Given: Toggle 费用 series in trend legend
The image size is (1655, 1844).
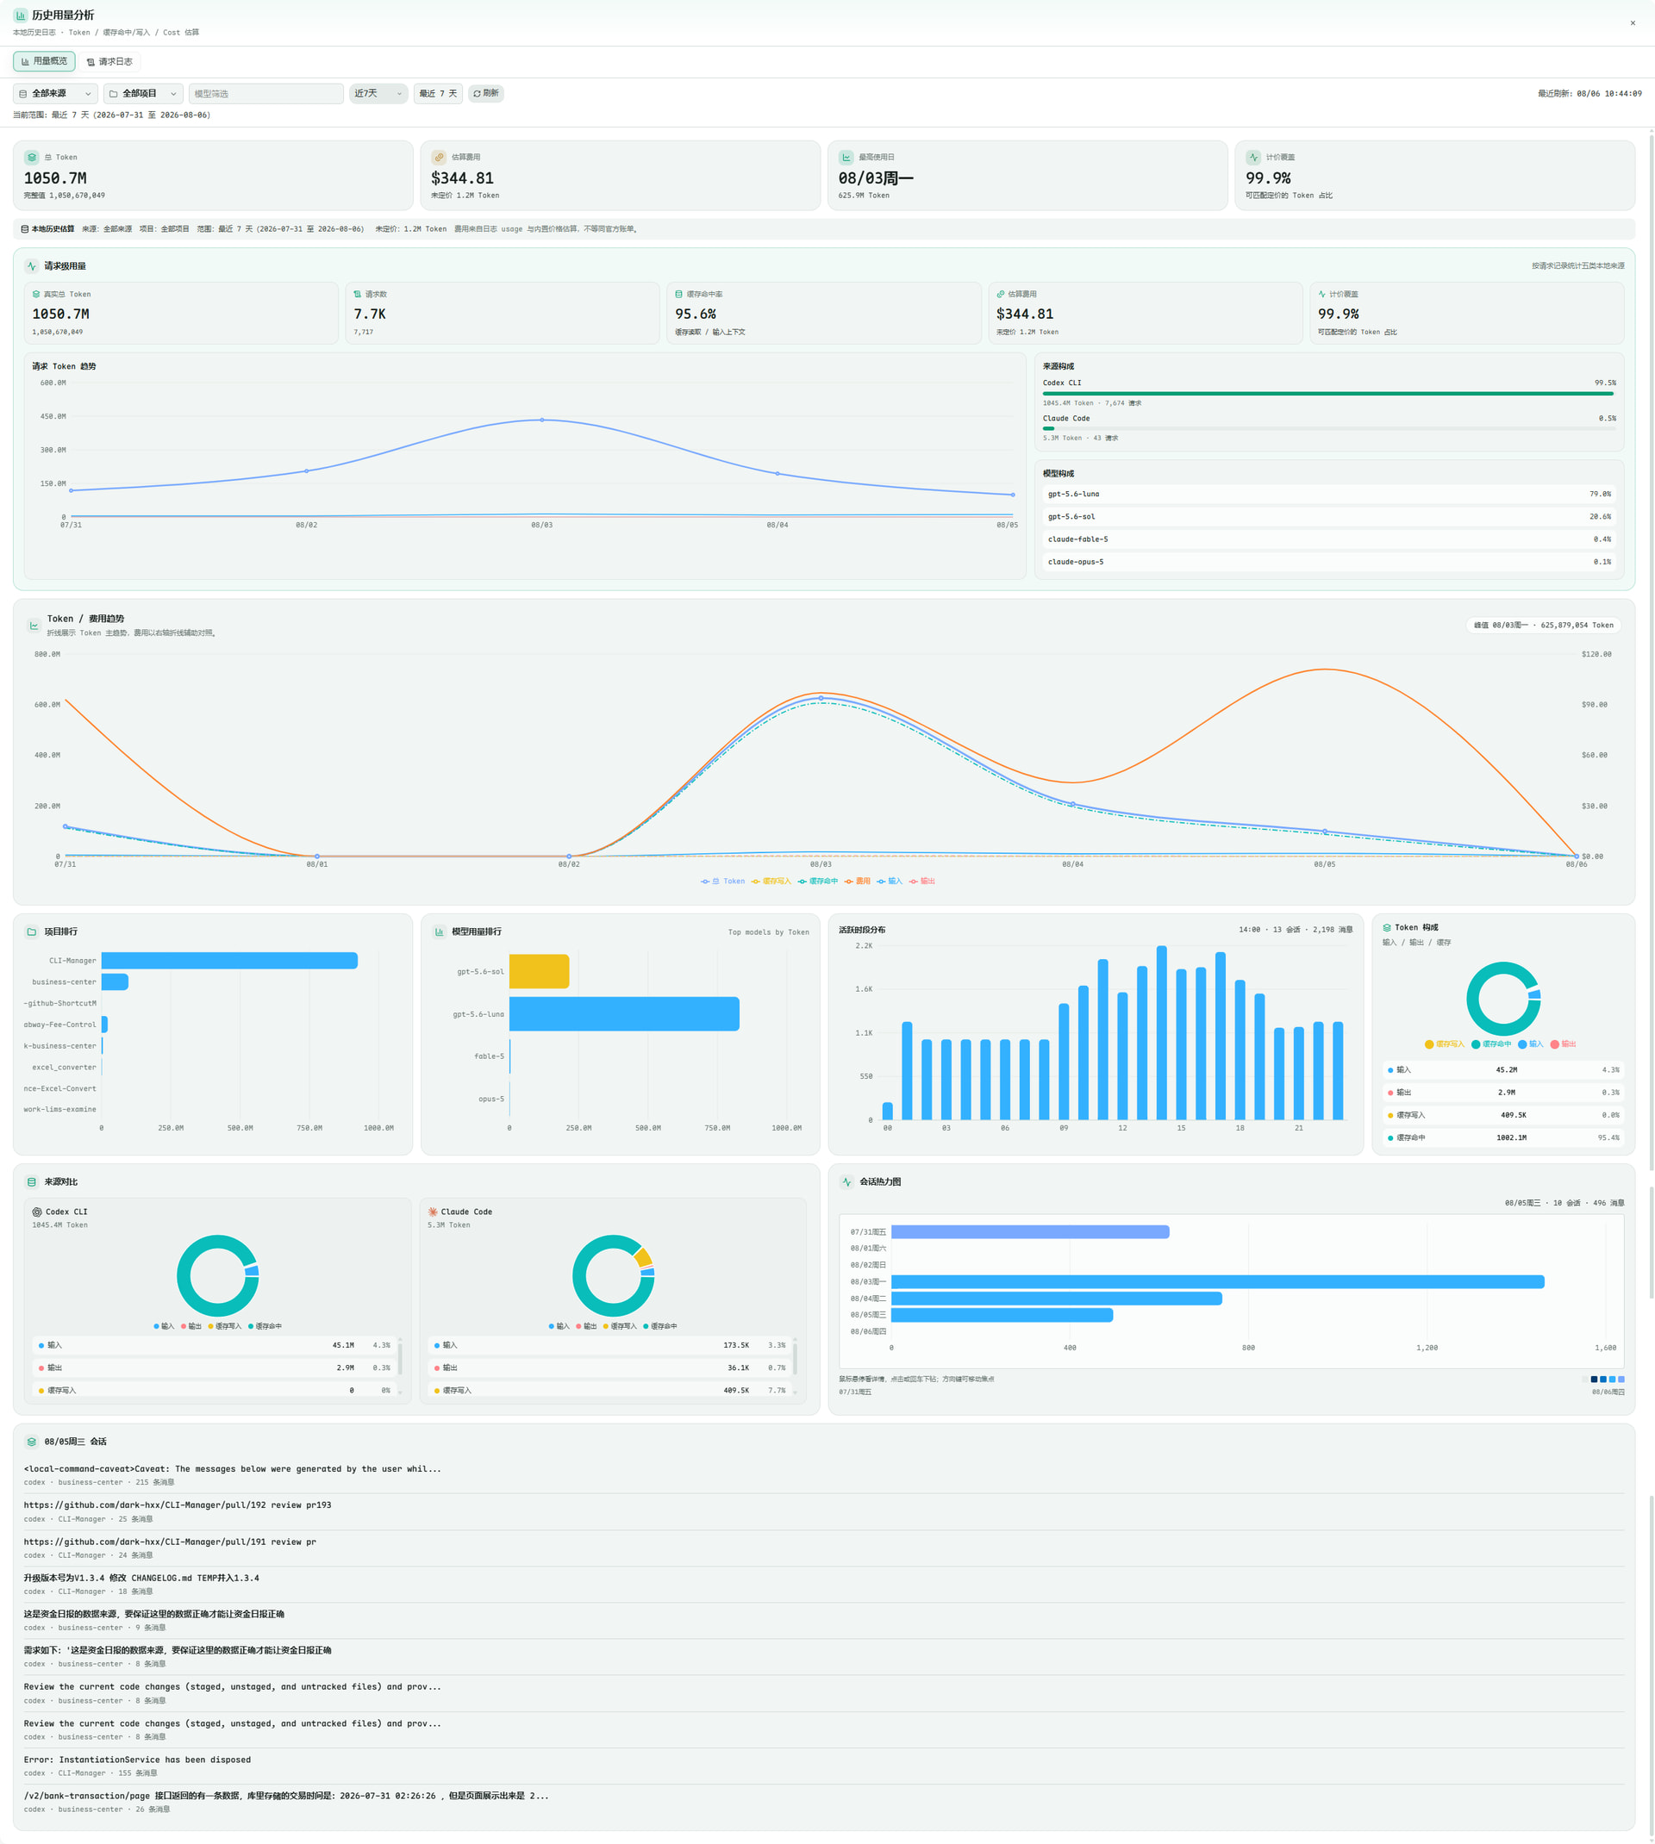Looking at the screenshot, I should [x=858, y=881].
